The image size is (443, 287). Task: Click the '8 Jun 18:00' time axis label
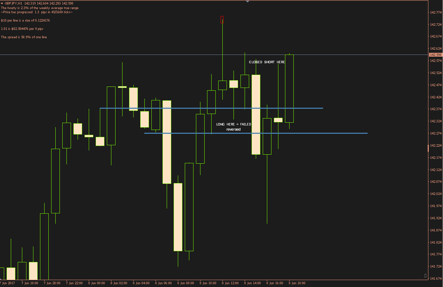(x=297, y=283)
